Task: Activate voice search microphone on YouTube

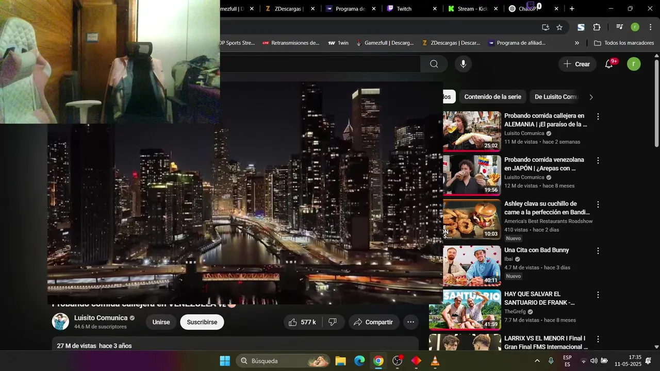Action: click(x=463, y=64)
